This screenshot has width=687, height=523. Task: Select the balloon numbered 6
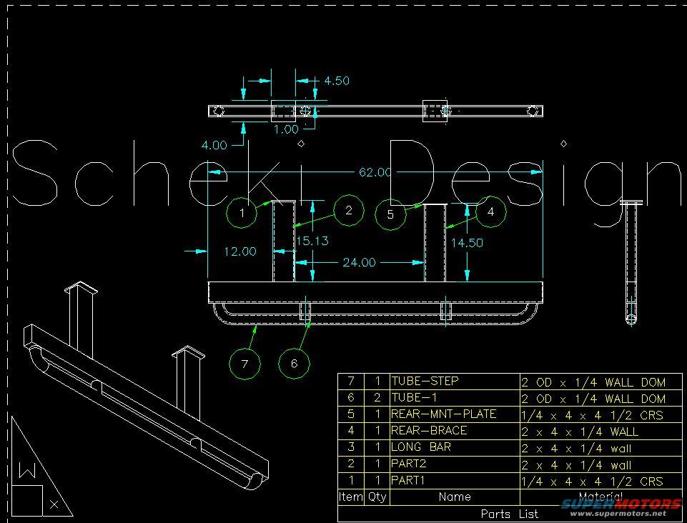click(294, 364)
